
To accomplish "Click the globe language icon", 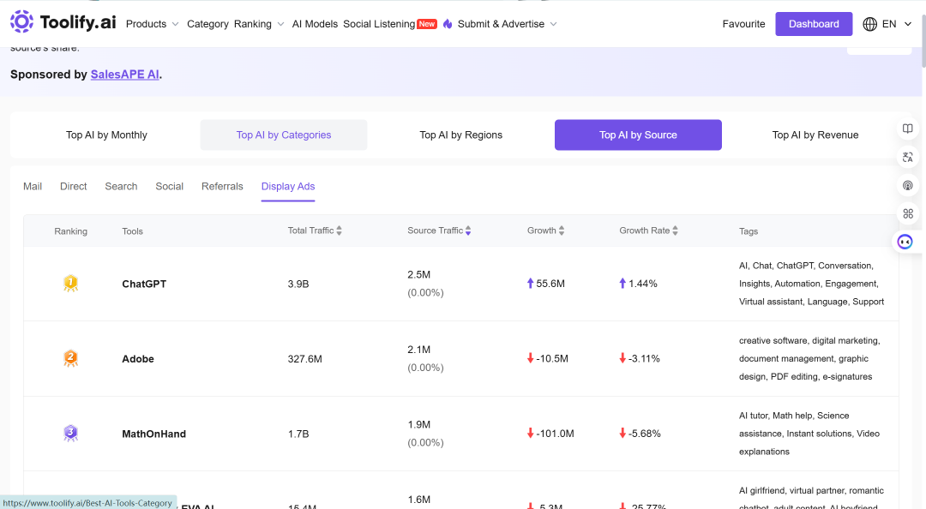I will click(870, 24).
